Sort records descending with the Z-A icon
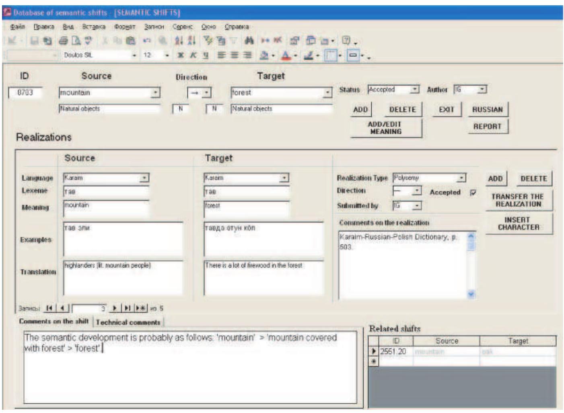The image size is (564, 413). coord(192,41)
